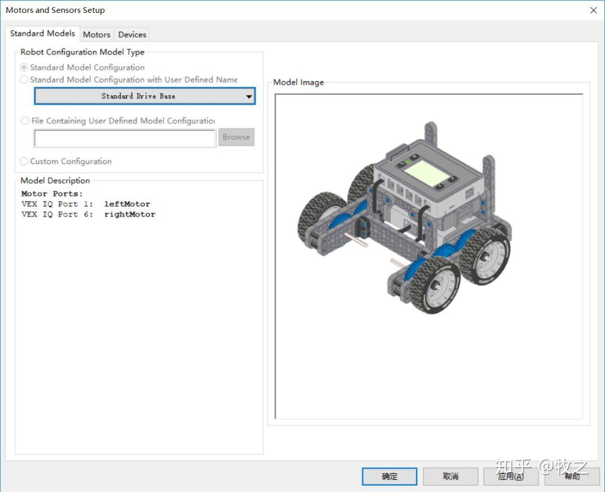Click the robot brain LCD screen in image

point(427,173)
